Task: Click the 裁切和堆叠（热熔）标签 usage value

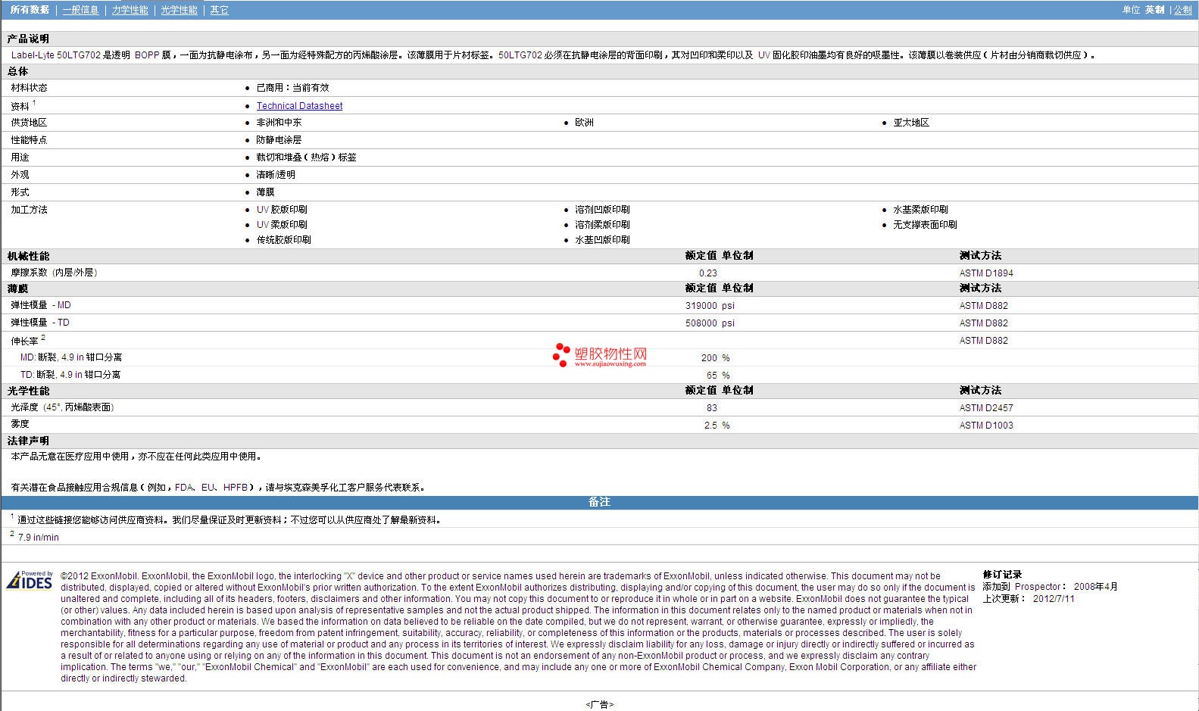Action: [x=306, y=157]
